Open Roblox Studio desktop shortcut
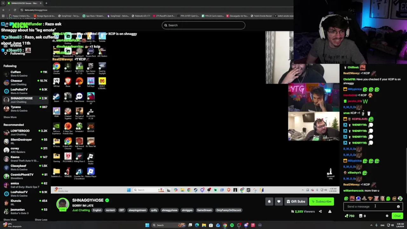This screenshot has width=407, height=229. (91, 159)
